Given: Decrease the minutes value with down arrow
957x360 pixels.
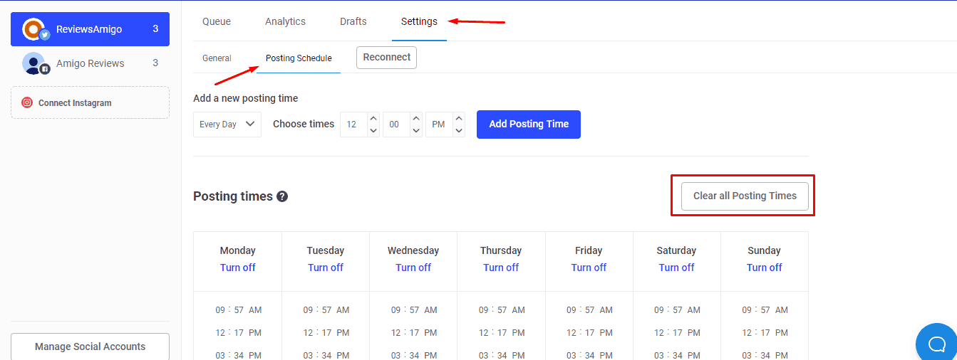Looking at the screenshot, I should click(416, 130).
